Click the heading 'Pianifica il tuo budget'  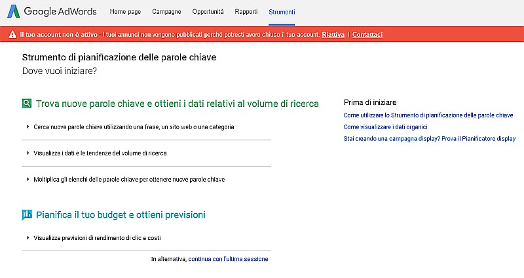(121, 215)
